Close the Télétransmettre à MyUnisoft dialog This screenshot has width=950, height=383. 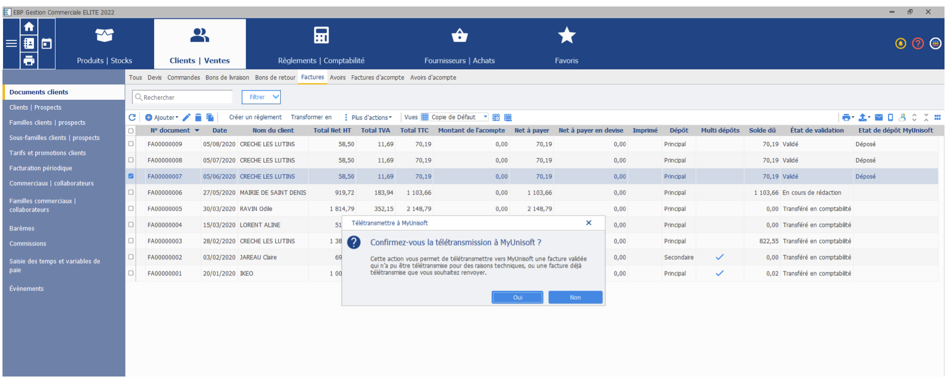(589, 223)
